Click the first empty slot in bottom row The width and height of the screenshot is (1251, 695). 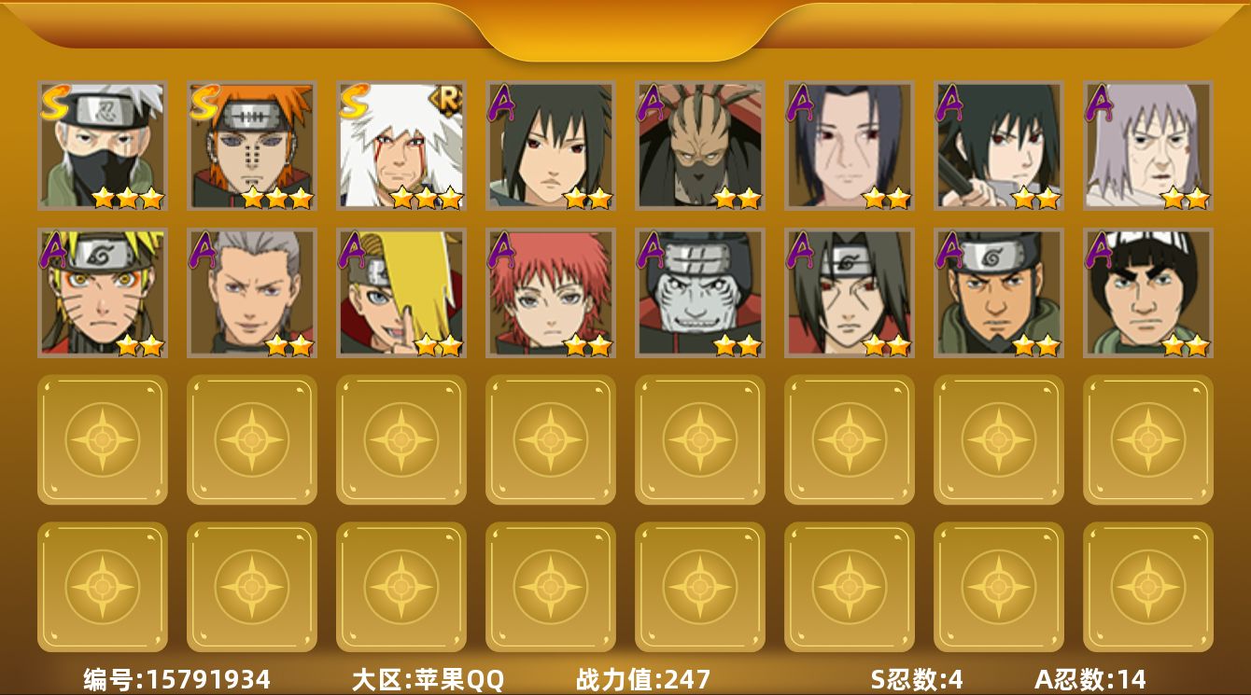click(x=102, y=587)
